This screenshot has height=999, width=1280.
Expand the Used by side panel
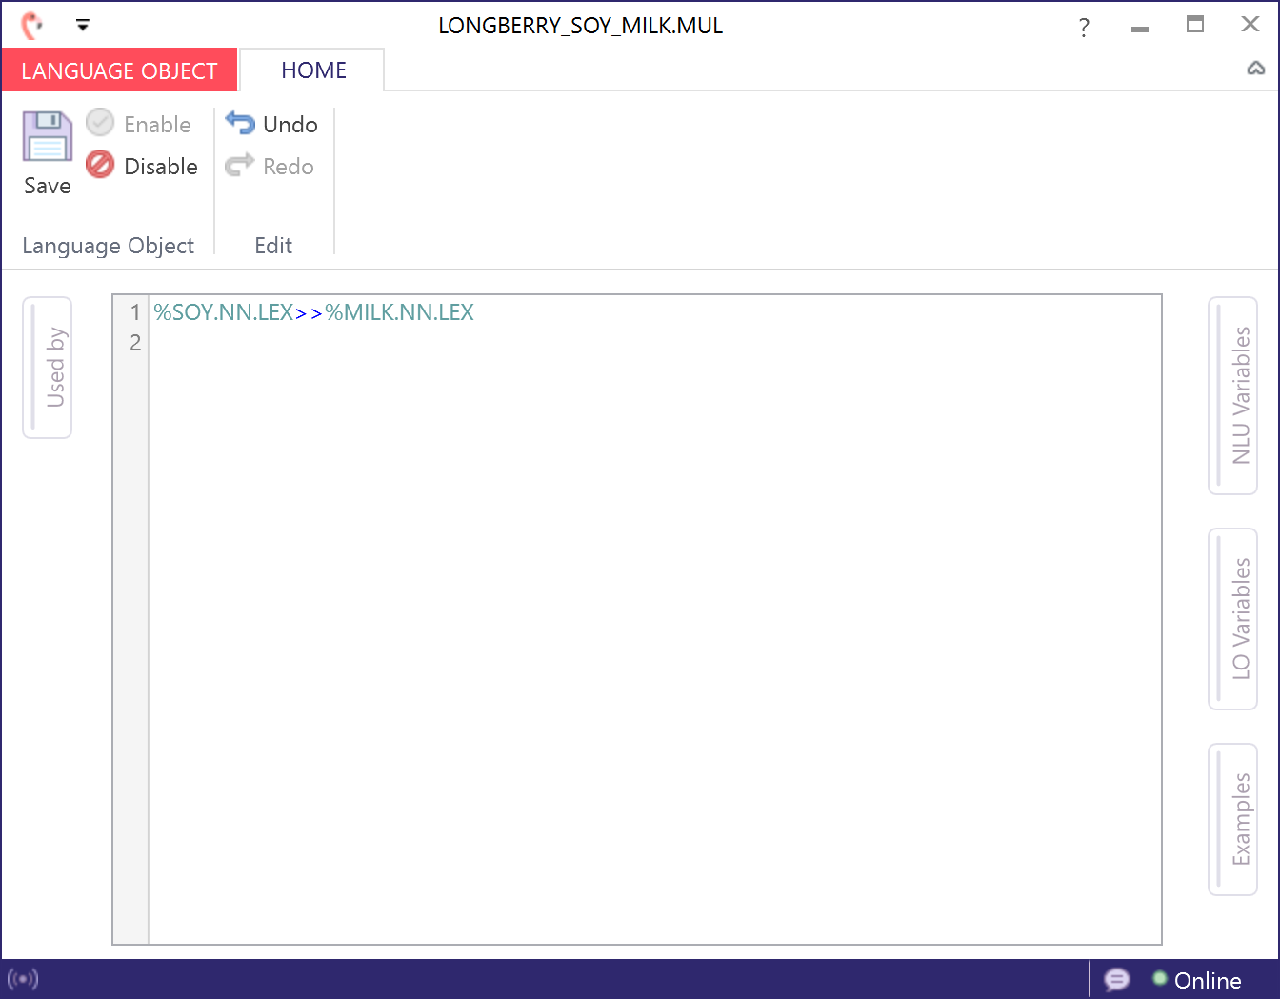[48, 368]
